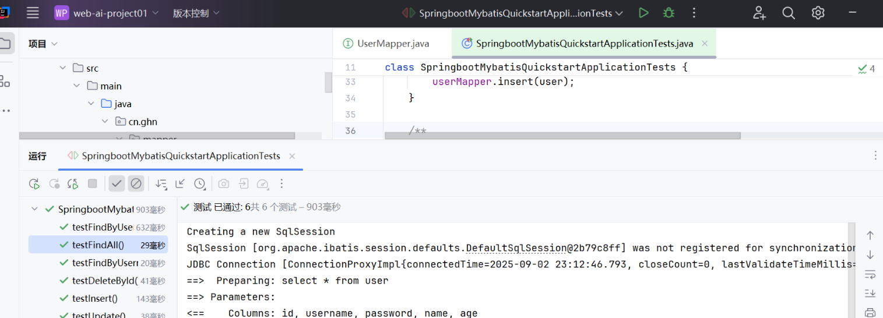Select the testDeleteById test result
This screenshot has height=318, width=883.
pyautogui.click(x=105, y=281)
